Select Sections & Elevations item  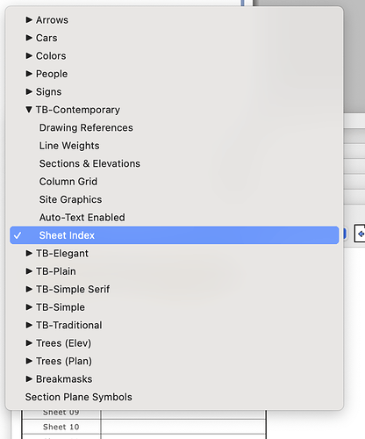[x=89, y=163]
